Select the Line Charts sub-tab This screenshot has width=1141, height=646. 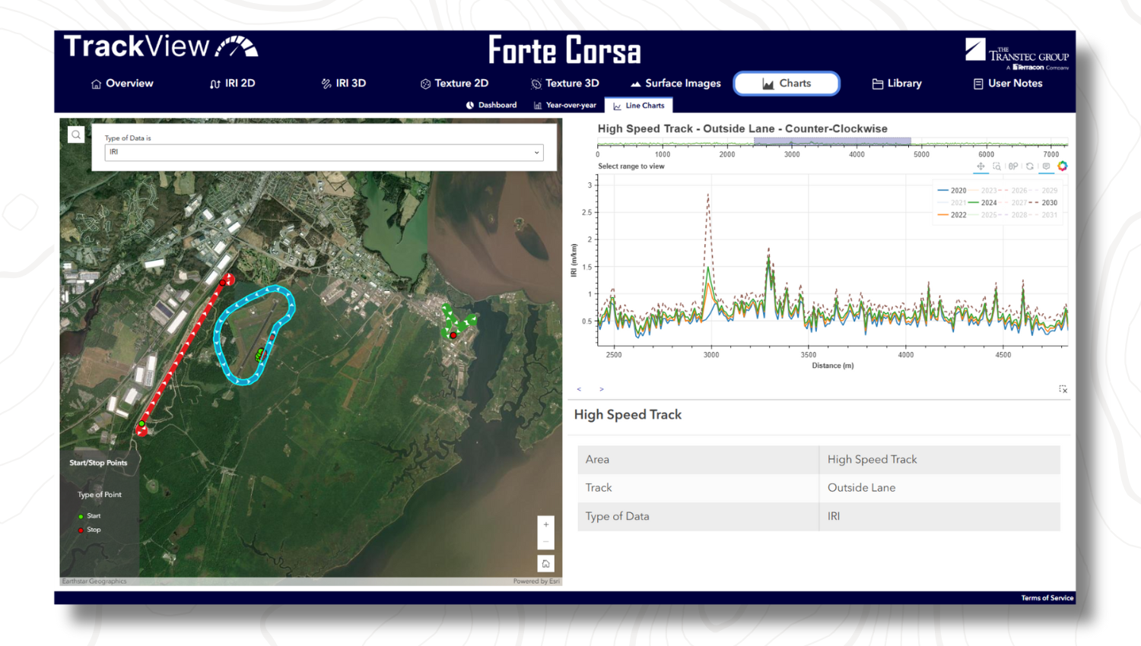coord(639,106)
